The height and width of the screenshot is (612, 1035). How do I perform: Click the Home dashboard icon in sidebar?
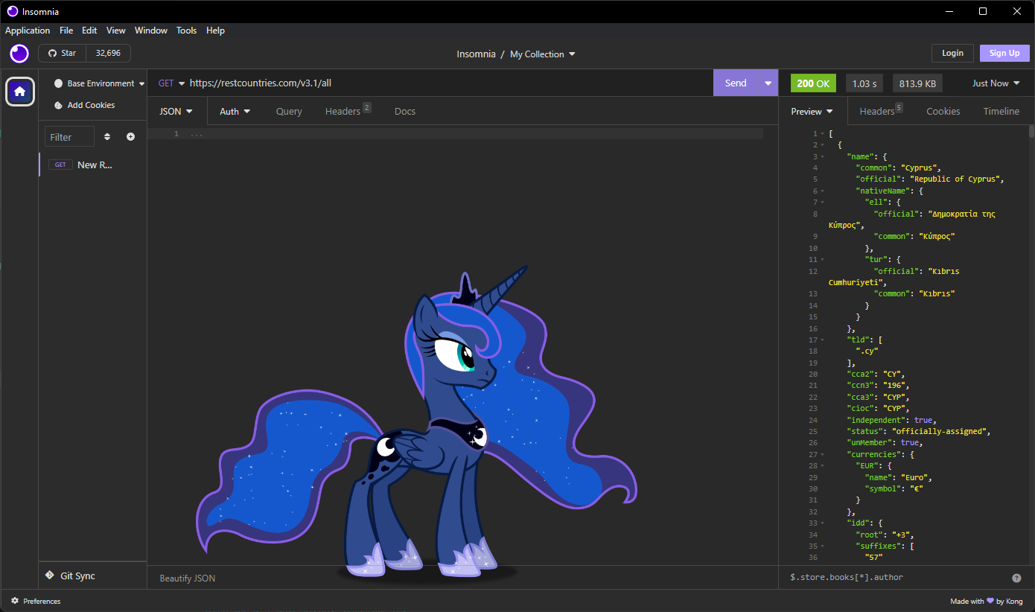coord(20,92)
